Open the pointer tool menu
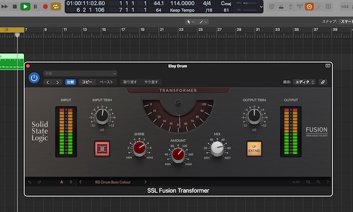The width and height of the screenshot is (353, 212). pos(190,22)
